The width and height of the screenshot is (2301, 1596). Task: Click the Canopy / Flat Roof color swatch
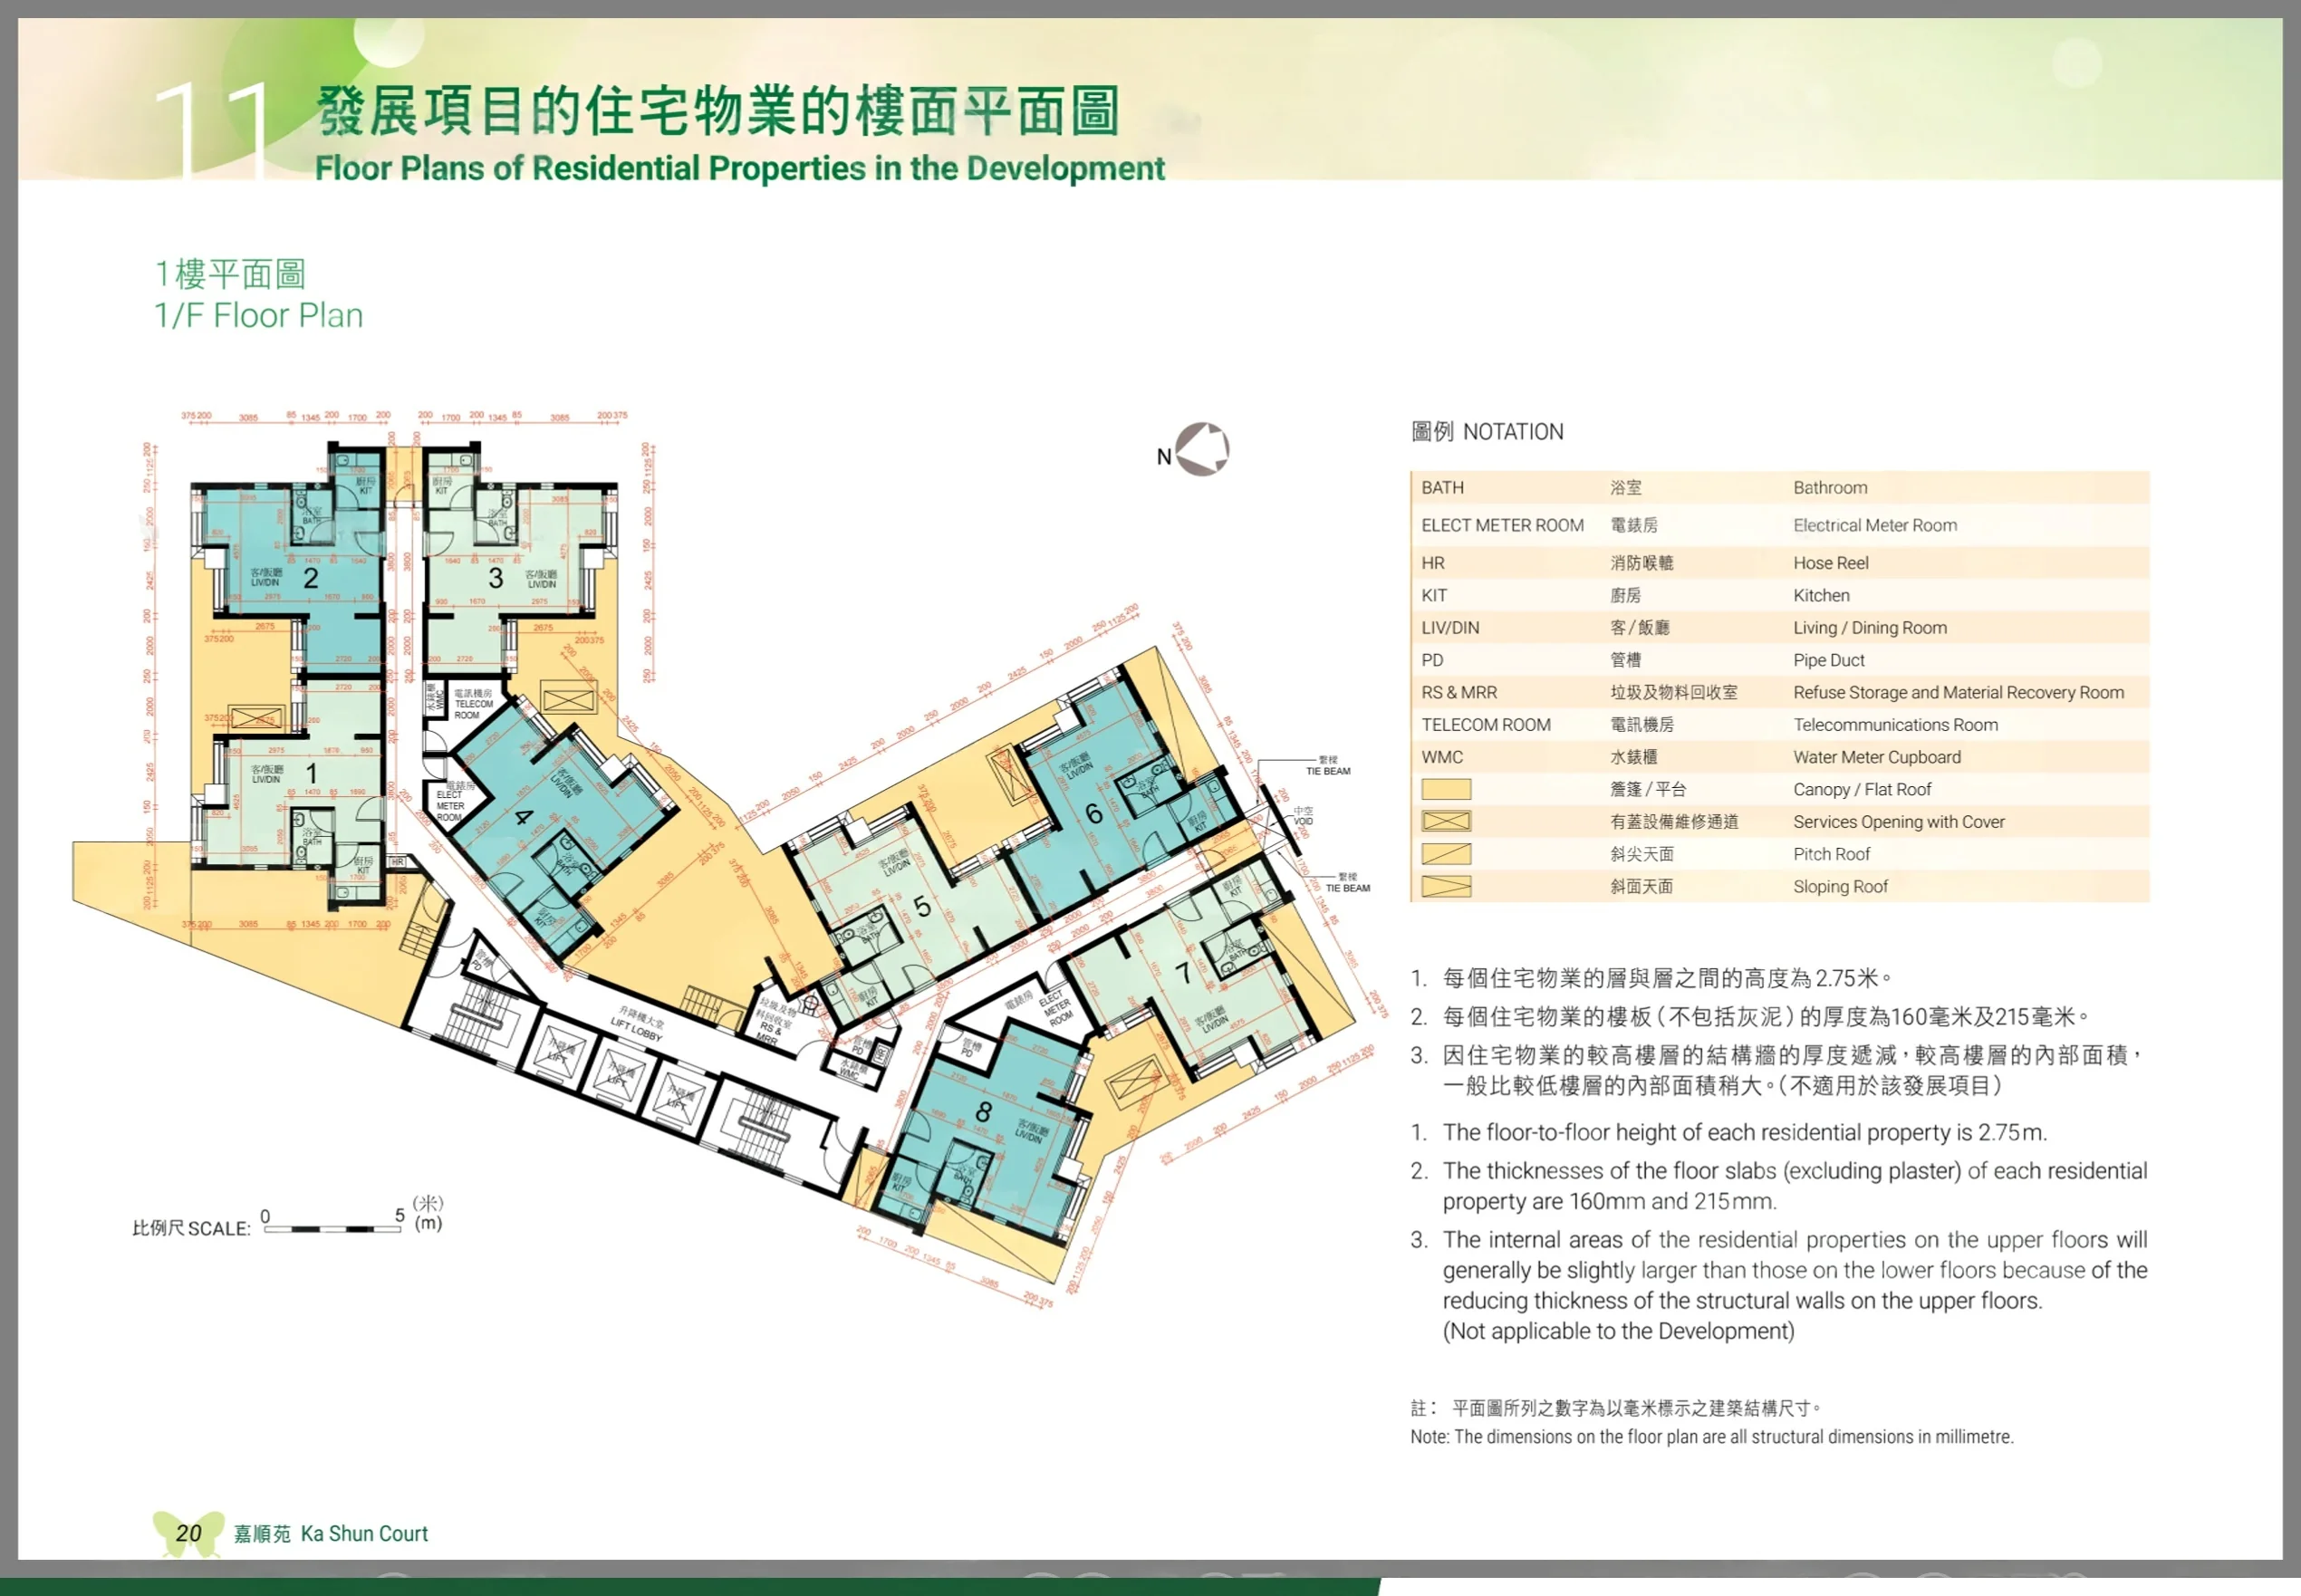coord(1445,790)
